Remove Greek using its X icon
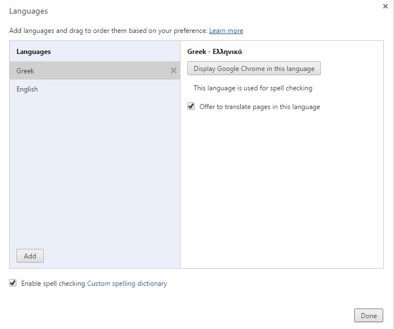 173,70
